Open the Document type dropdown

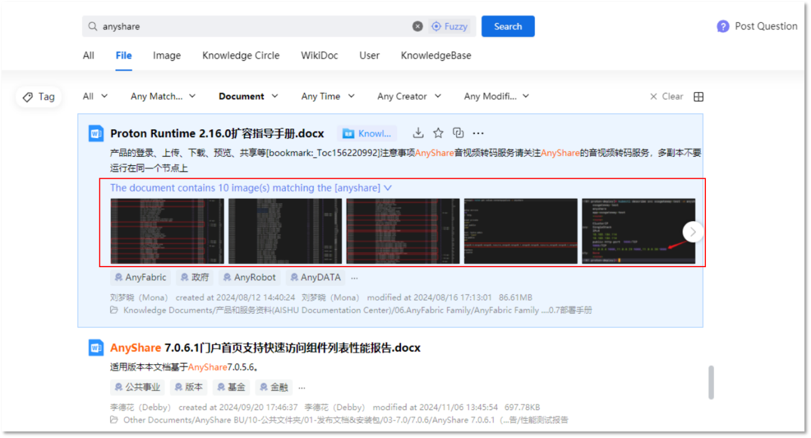[249, 96]
